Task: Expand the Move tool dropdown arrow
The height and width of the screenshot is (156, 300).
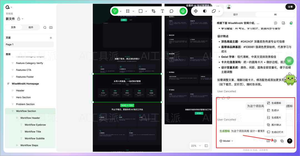Action: pyautogui.click(x=121, y=11)
